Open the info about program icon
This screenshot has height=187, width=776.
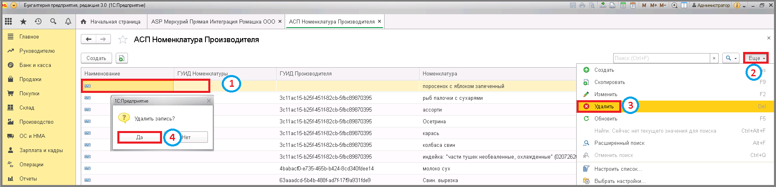click(x=737, y=5)
